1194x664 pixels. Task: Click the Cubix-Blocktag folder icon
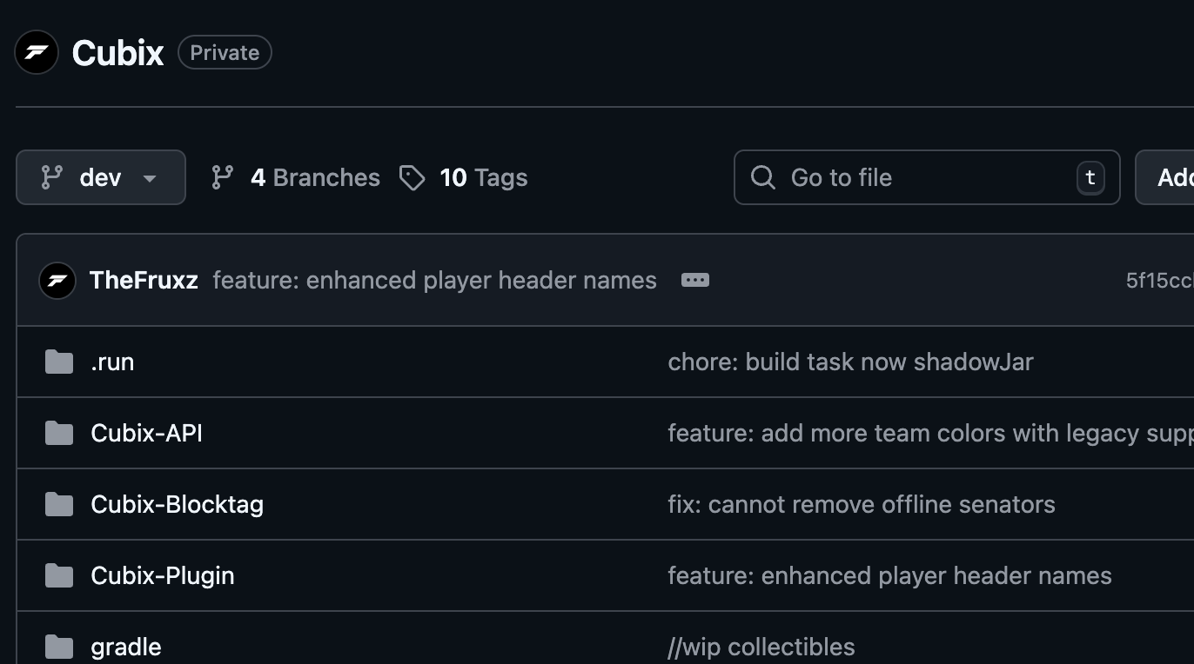pos(59,504)
